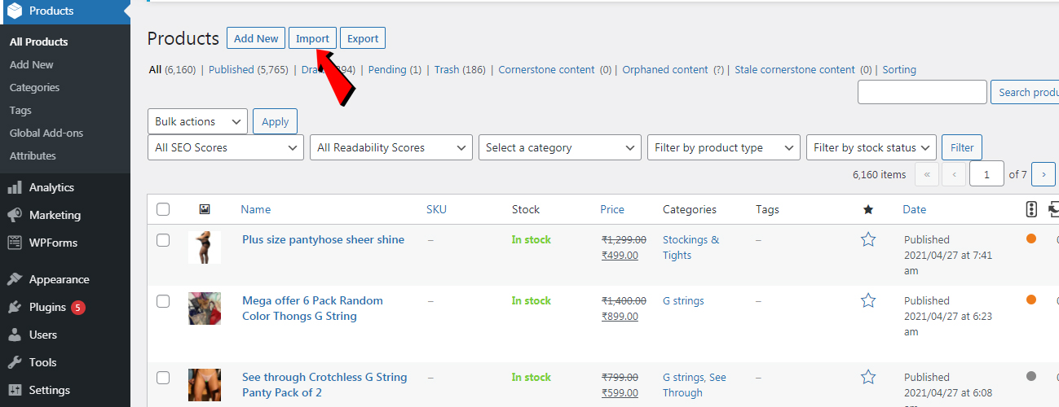Click the Import button

tap(312, 38)
